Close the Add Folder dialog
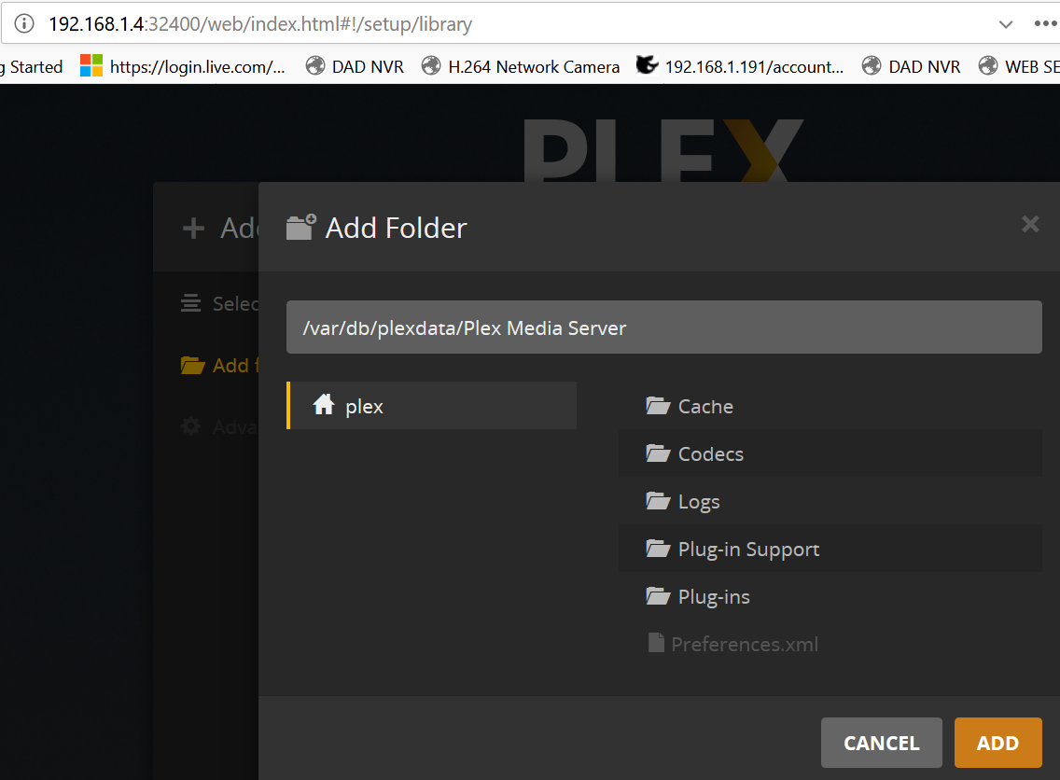Screen dimensions: 1060x780 coord(1030,224)
